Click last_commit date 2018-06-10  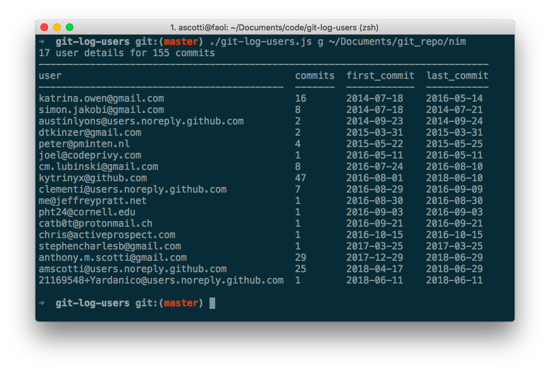pyautogui.click(x=454, y=178)
